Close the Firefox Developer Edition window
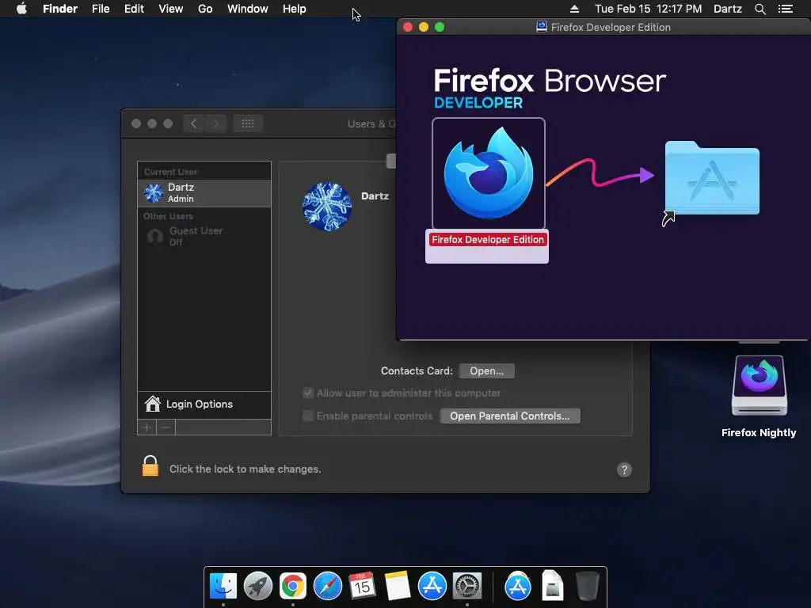811x608 pixels. point(408,28)
